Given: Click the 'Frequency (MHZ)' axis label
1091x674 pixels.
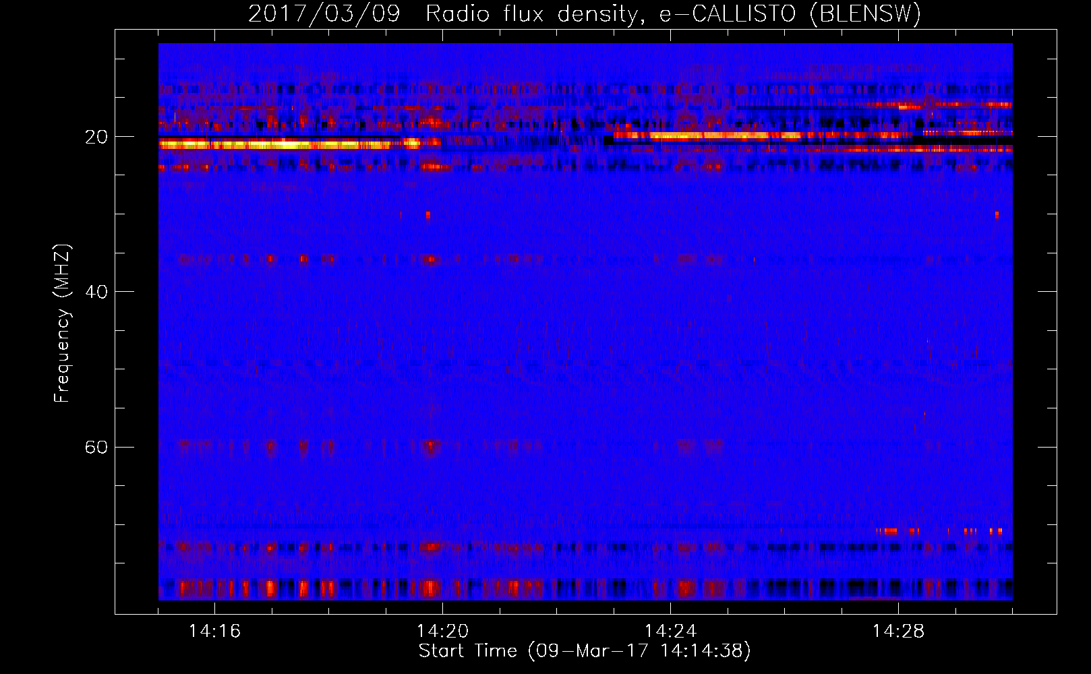Looking at the screenshot, I should coord(62,324).
